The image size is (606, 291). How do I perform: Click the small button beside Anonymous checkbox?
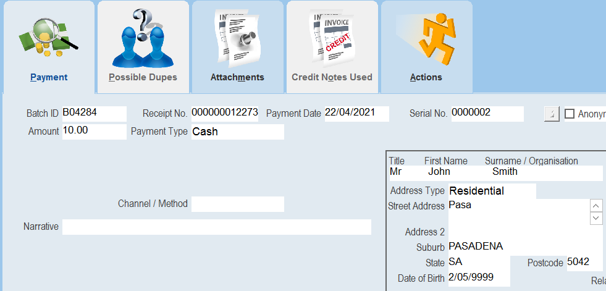tap(552, 114)
